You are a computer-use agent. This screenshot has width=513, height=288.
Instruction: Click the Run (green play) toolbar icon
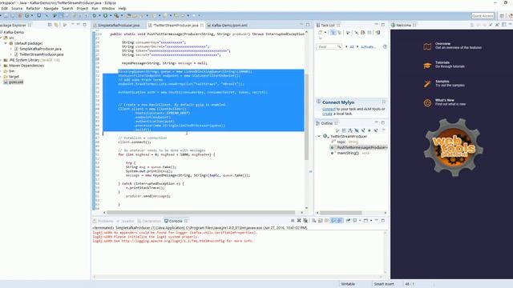pyautogui.click(x=105, y=15)
